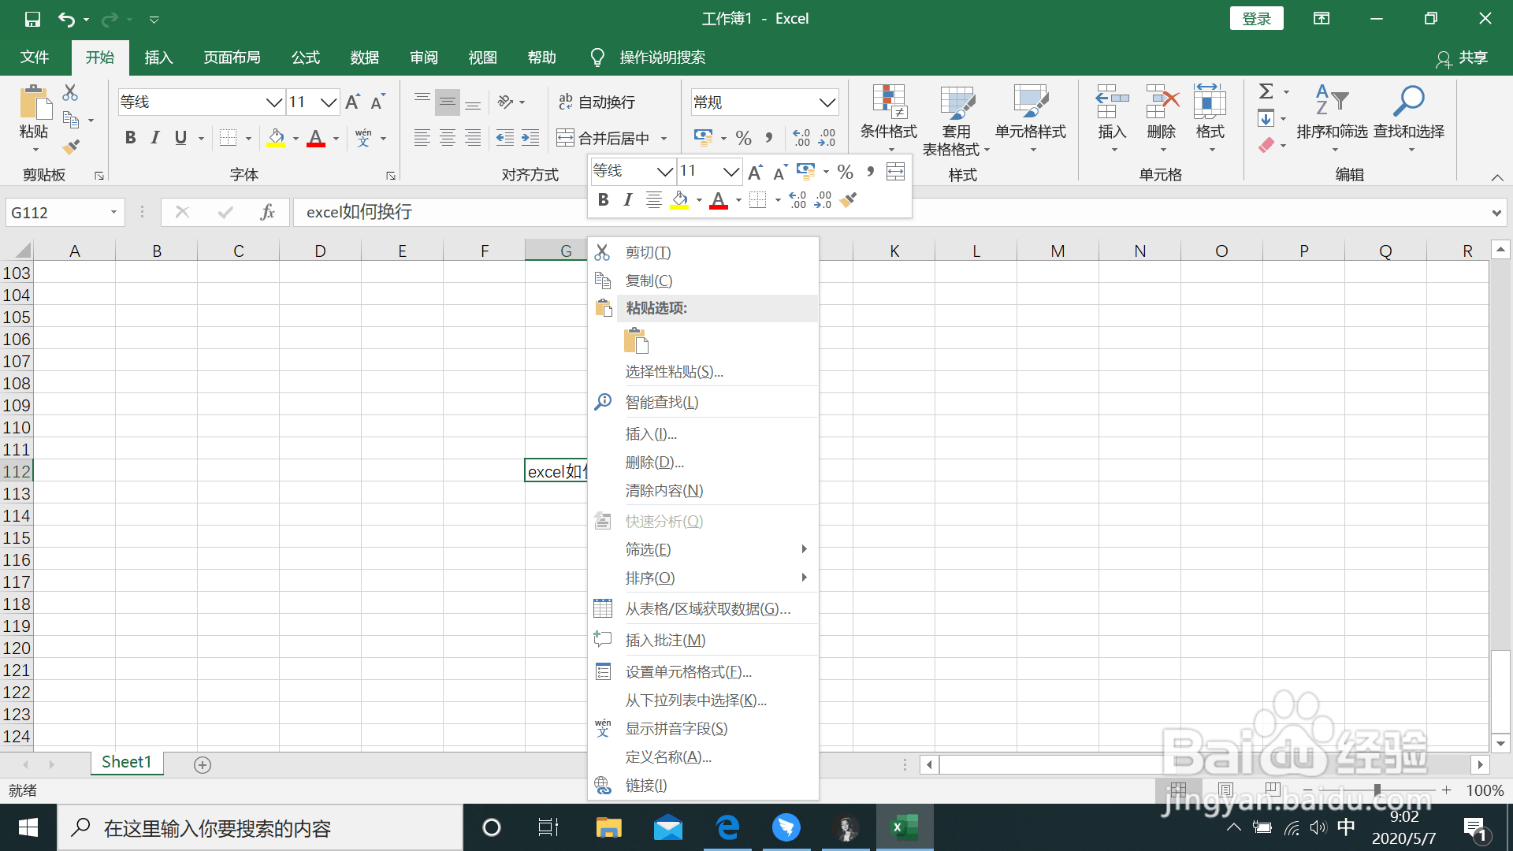This screenshot has height=851, width=1513.
Task: Open Merge & Center dropdown arrow
Action: [x=664, y=139]
